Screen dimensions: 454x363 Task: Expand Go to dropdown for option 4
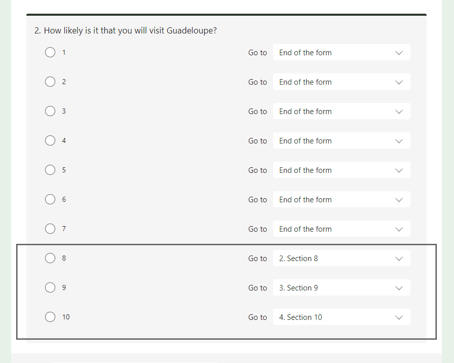coord(341,140)
